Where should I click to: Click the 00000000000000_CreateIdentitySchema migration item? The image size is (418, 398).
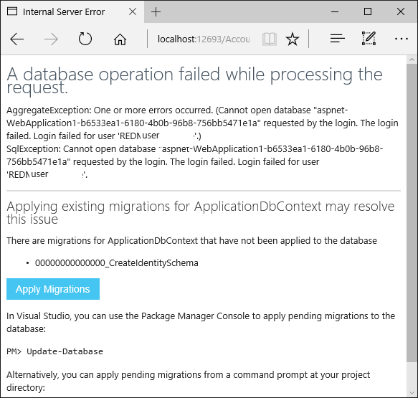[116, 263]
